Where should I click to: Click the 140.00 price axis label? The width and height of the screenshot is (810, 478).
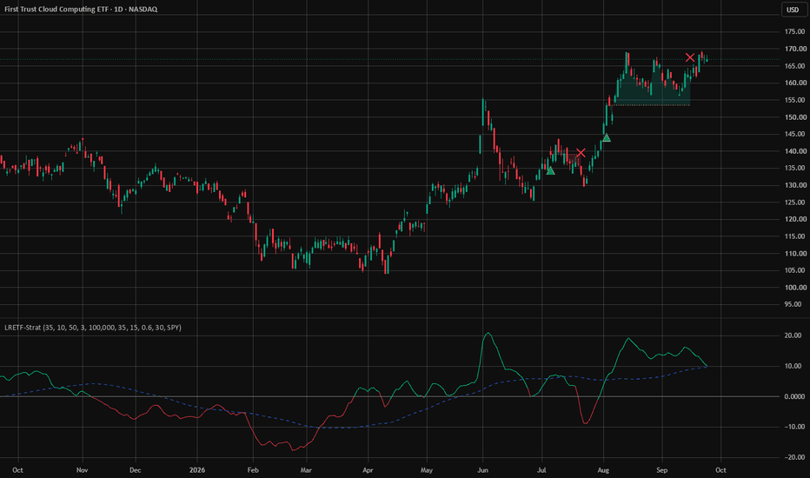[x=794, y=151]
